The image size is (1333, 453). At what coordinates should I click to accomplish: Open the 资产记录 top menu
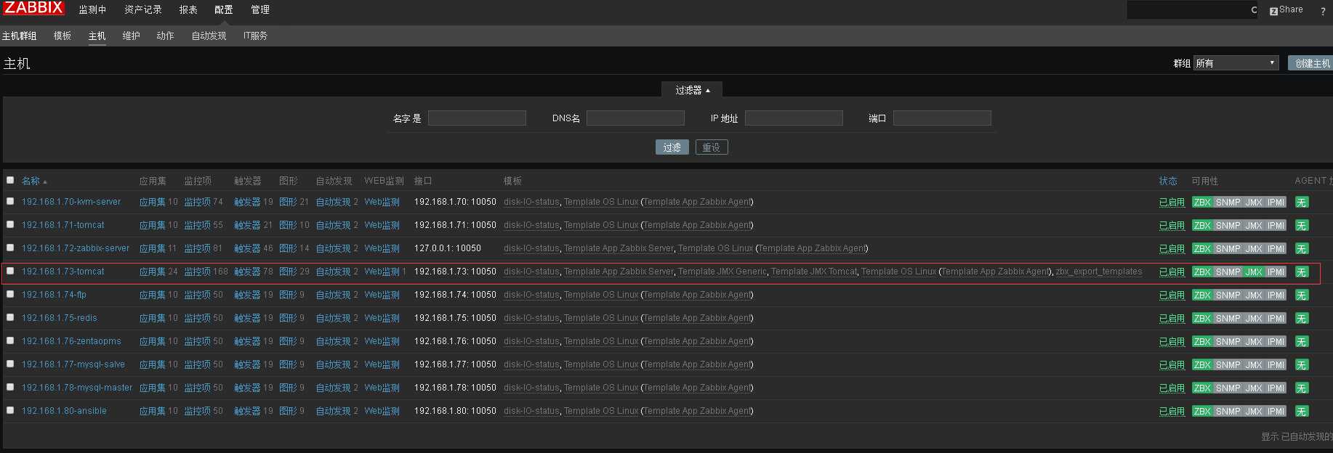click(x=142, y=10)
